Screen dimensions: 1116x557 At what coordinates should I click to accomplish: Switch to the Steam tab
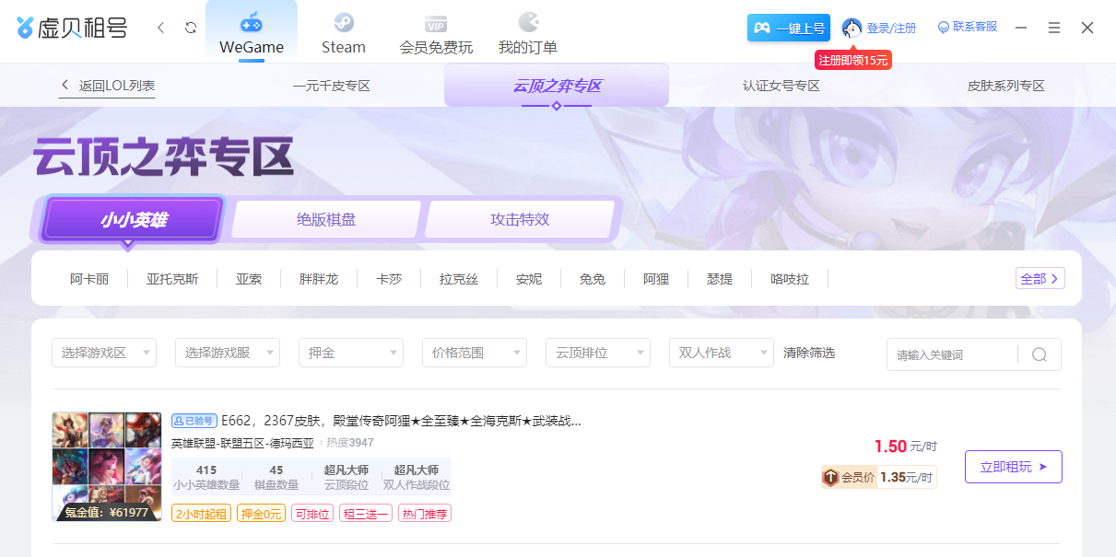tap(343, 32)
